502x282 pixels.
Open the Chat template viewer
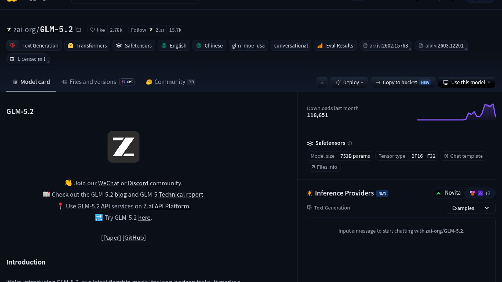point(463,156)
